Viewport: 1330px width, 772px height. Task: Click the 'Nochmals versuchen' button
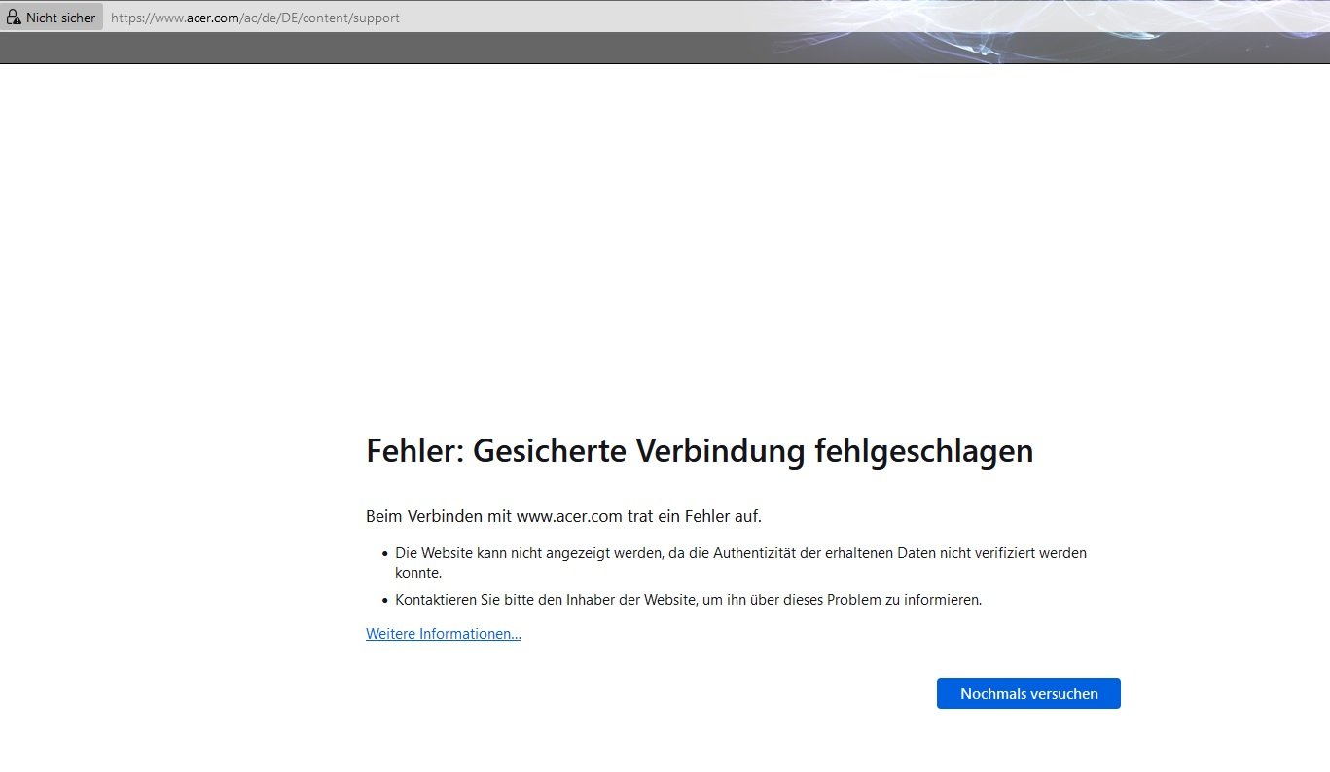pos(1028,693)
